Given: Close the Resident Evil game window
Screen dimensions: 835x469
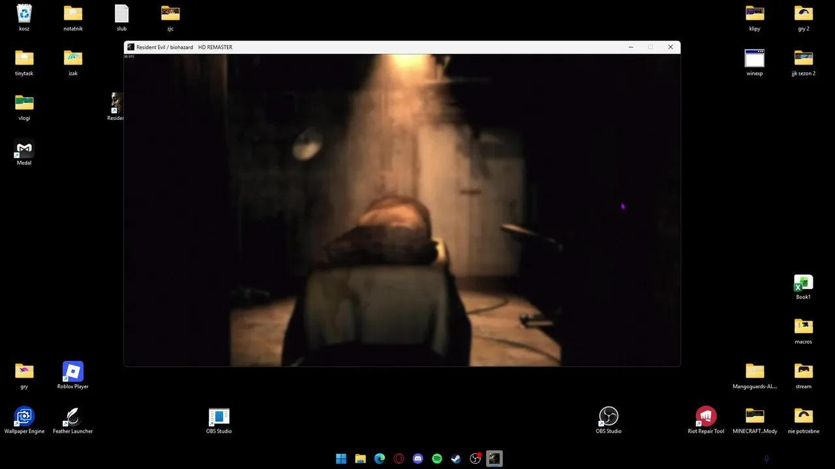Looking at the screenshot, I should [670, 47].
